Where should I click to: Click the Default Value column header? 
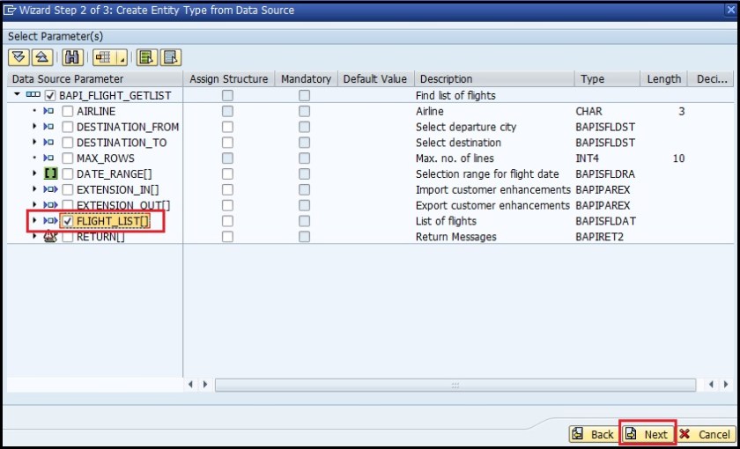coord(375,78)
